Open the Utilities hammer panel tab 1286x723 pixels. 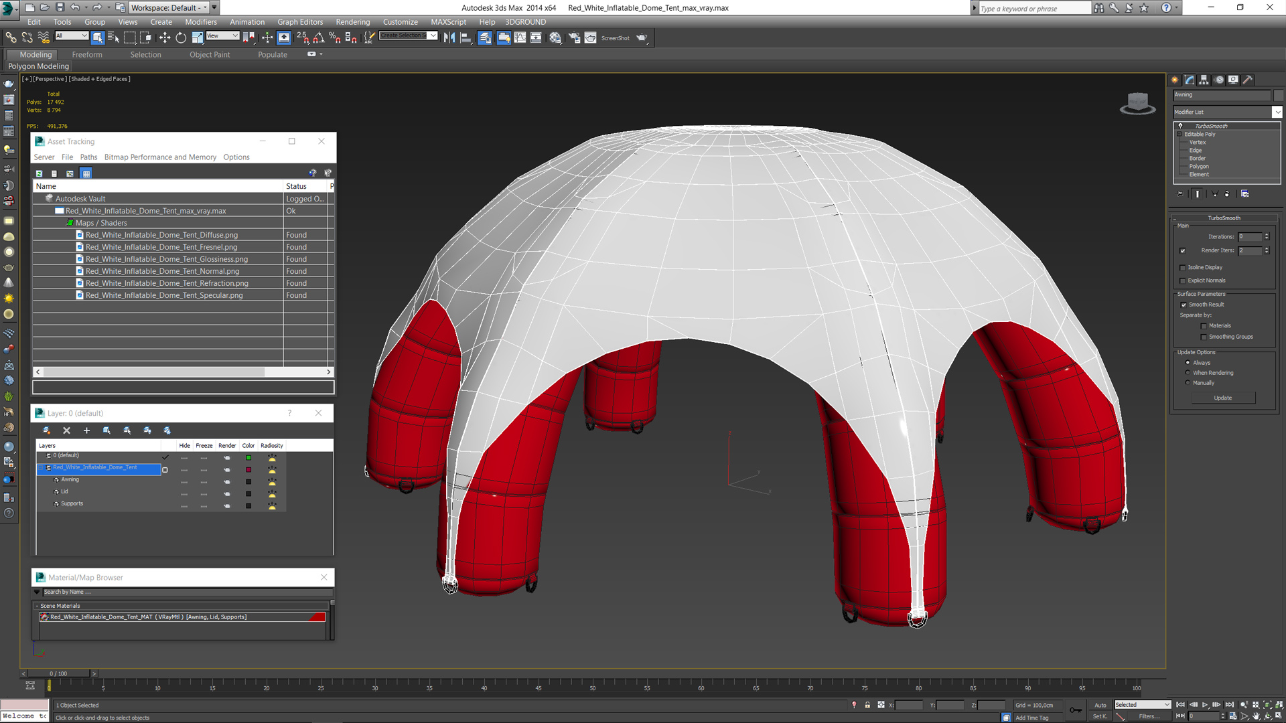tap(1247, 80)
